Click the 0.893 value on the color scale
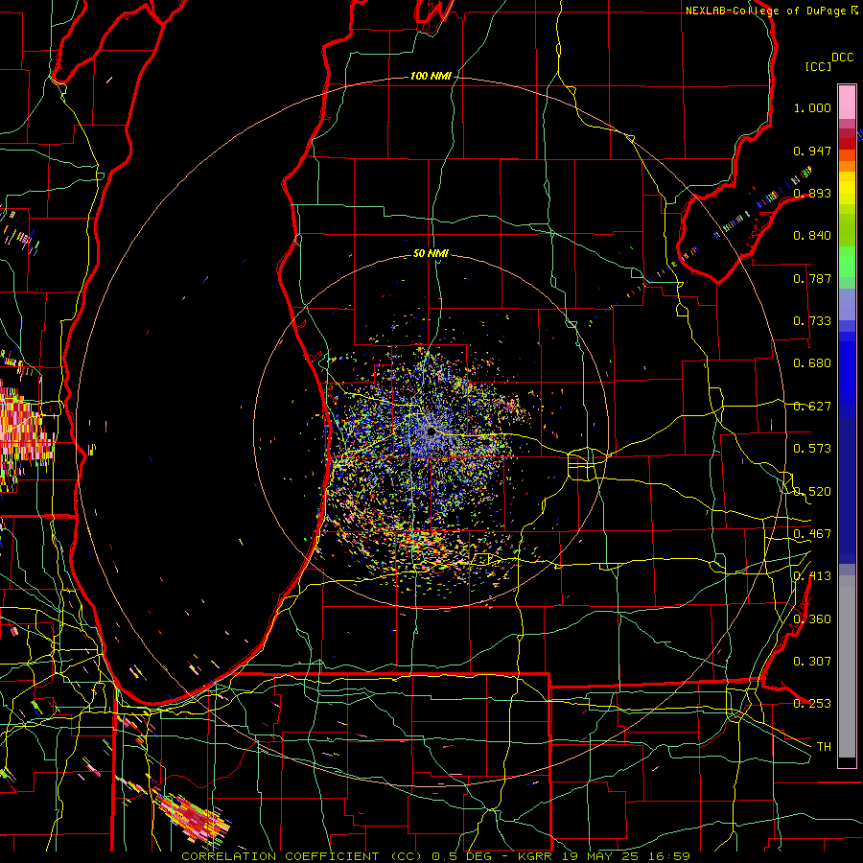The height and width of the screenshot is (863, 863). tap(812, 193)
